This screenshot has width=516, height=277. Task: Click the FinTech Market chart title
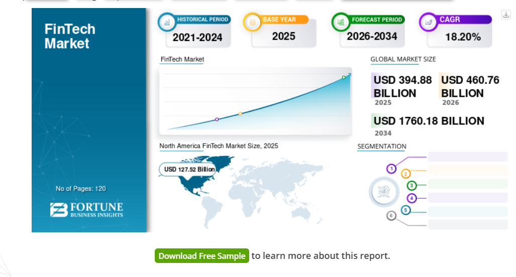point(182,59)
